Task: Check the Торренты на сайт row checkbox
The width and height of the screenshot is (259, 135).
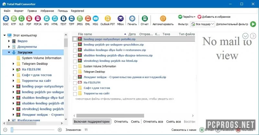Action: pyautogui.click(x=75, y=94)
